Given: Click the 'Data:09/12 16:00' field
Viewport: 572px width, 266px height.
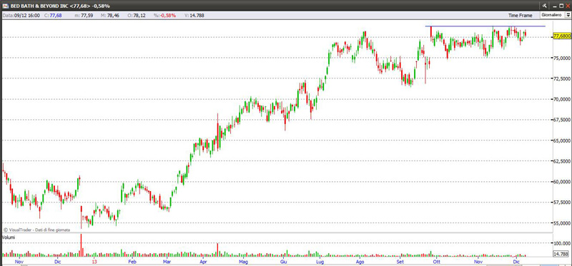Looking at the screenshot, I should tap(21, 16).
